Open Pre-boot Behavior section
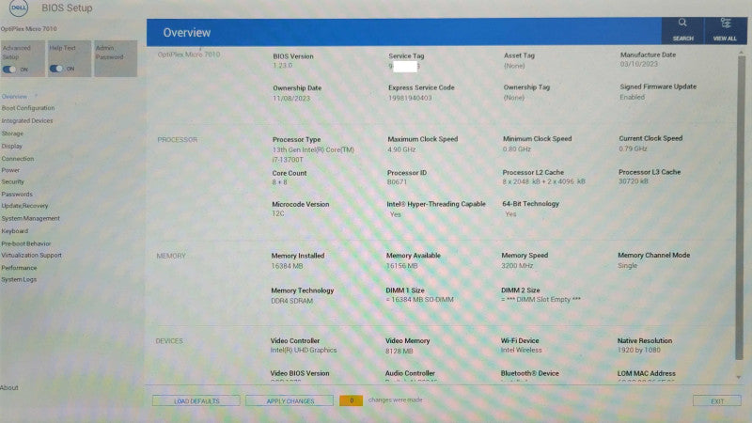The image size is (752, 423). click(26, 243)
